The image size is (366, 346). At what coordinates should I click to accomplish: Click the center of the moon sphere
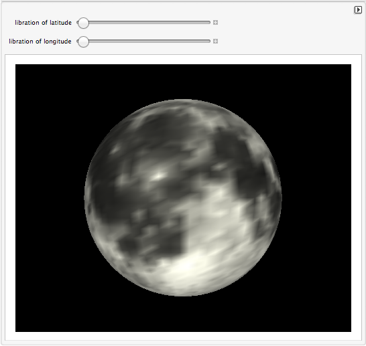pyautogui.click(x=183, y=198)
